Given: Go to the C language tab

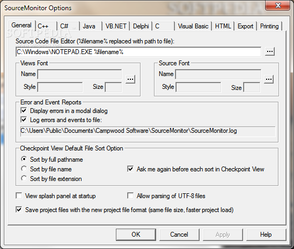Looking at the screenshot, I should (x=164, y=26).
